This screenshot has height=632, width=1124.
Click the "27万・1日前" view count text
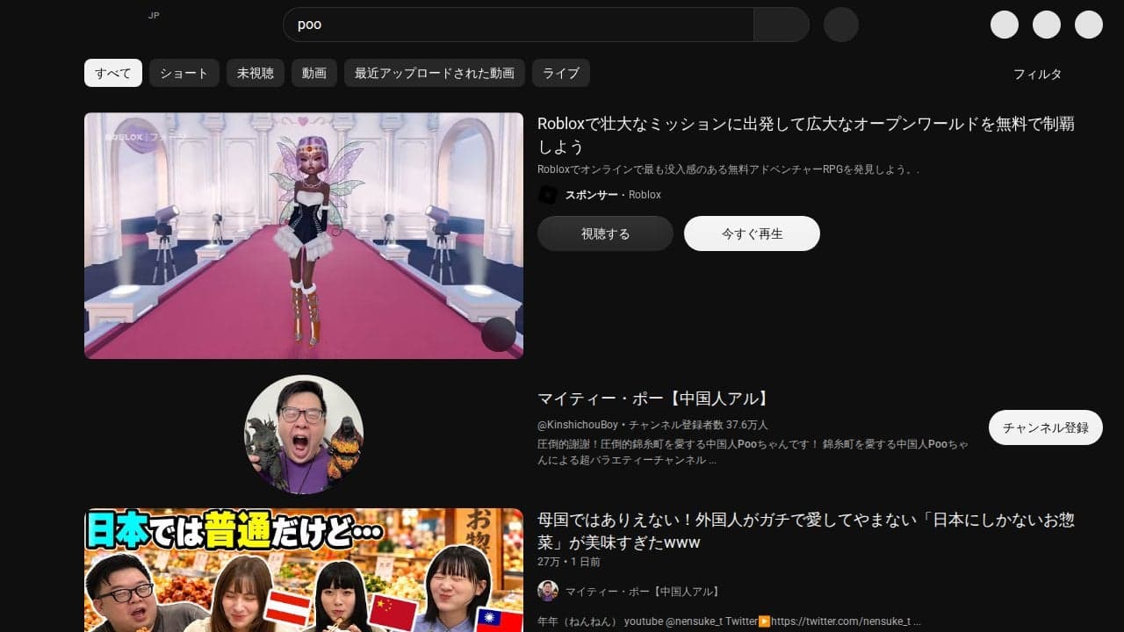[x=569, y=562]
